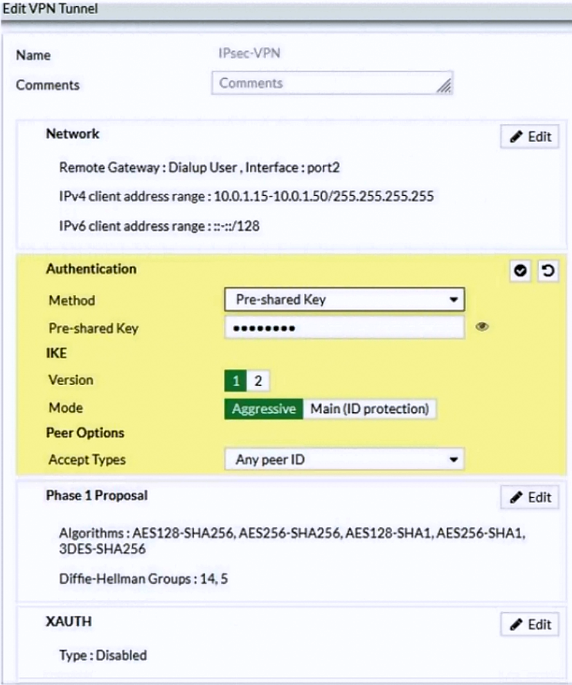Reveal the pre-shared key using eye icon
Screen dimensions: 572x685
[483, 327]
